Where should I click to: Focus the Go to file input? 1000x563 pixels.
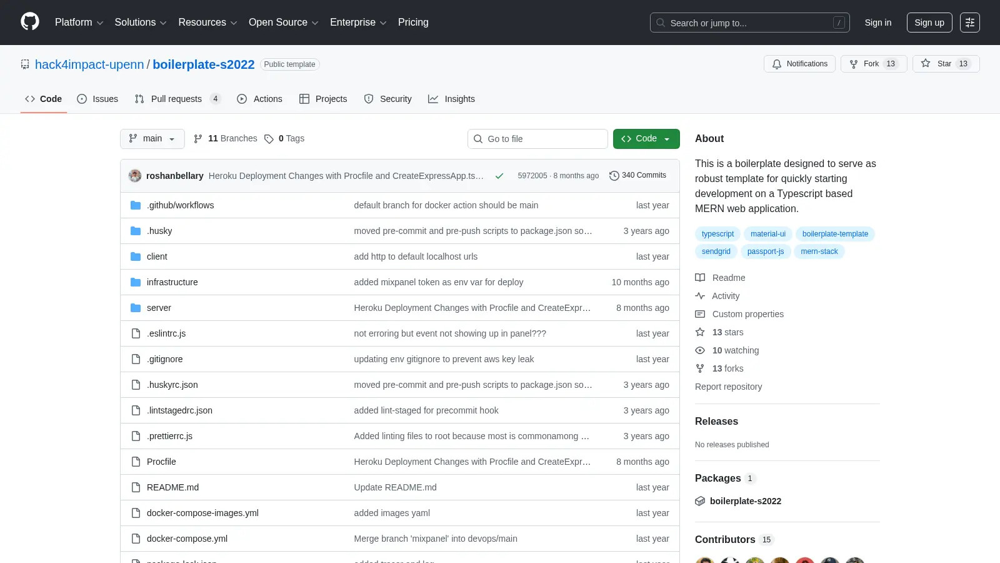537,139
